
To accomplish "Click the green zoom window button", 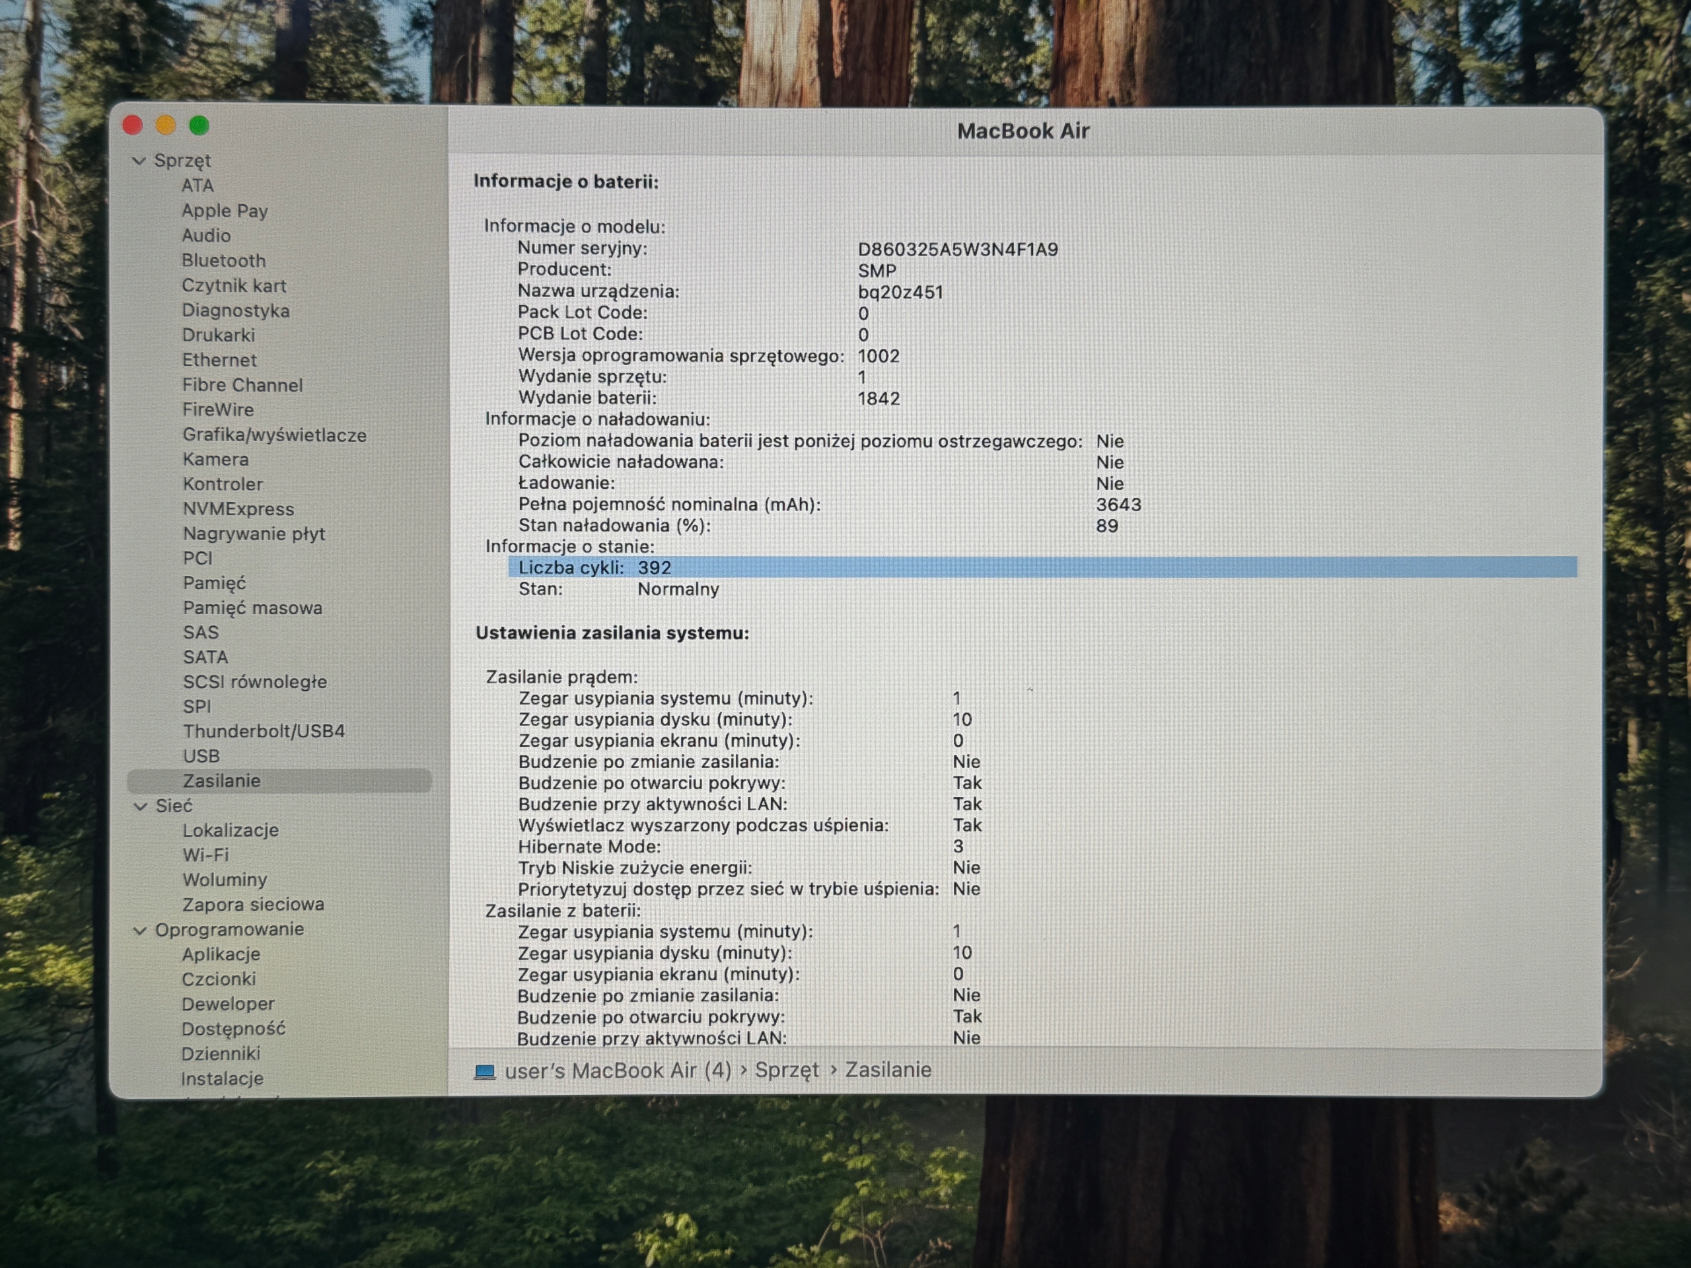I will (199, 125).
